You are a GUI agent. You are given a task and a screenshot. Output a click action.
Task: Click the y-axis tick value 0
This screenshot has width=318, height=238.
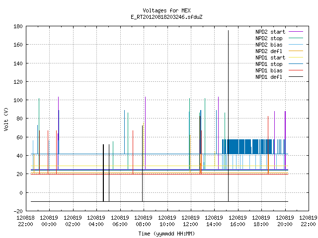pos(21,193)
